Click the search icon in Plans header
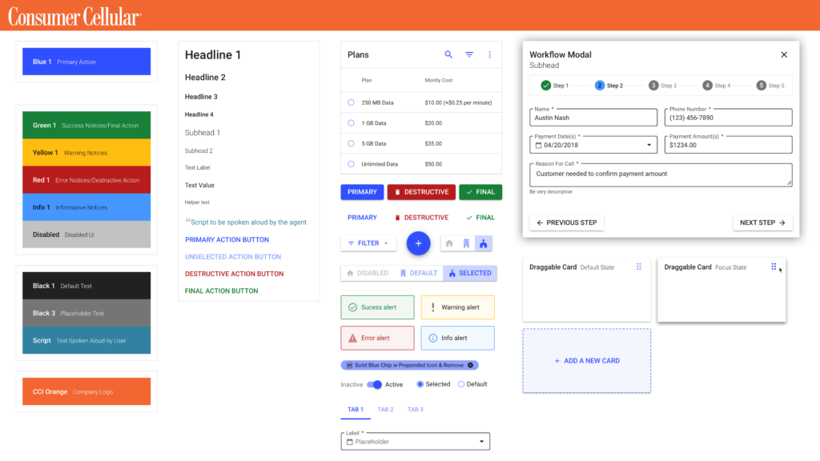 tap(448, 54)
